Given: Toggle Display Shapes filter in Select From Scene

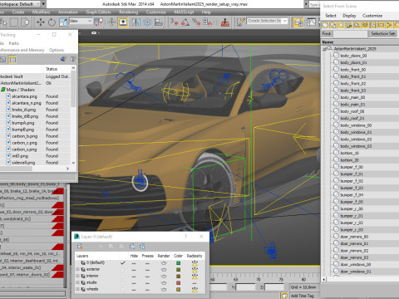Looking at the screenshot, I should point(333,26).
